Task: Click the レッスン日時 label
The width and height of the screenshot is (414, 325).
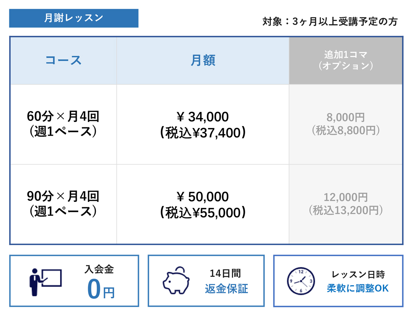Action: point(358,275)
